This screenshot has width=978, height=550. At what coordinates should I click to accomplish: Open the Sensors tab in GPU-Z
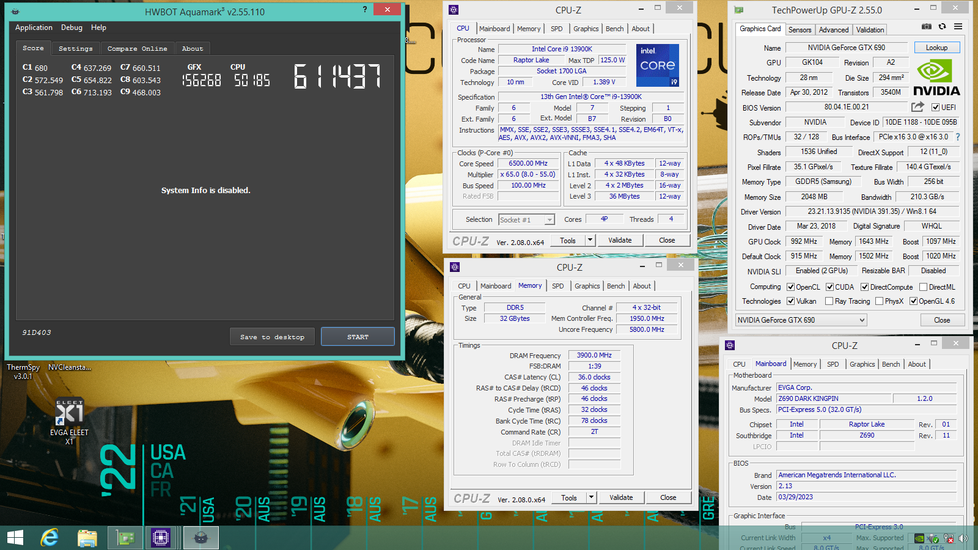tap(800, 30)
